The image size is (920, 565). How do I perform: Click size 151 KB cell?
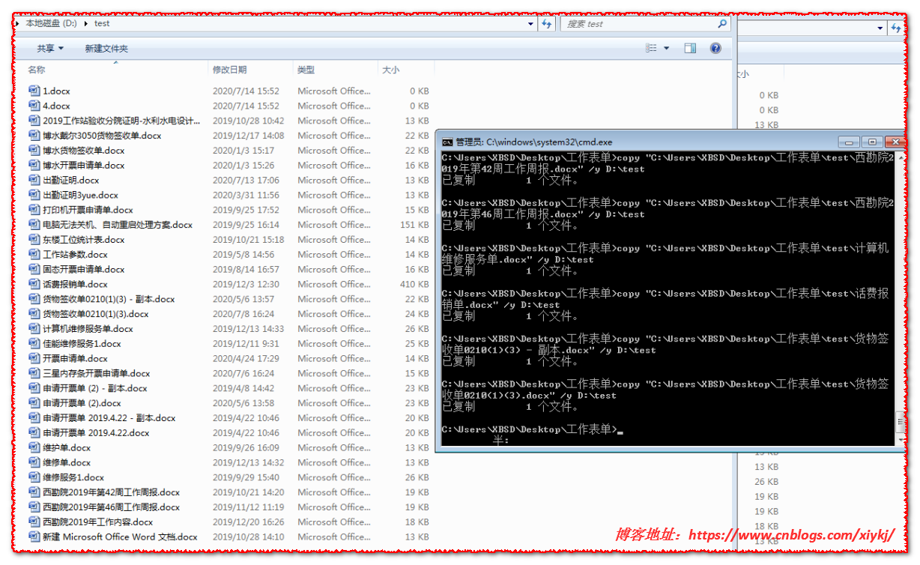[x=414, y=225]
